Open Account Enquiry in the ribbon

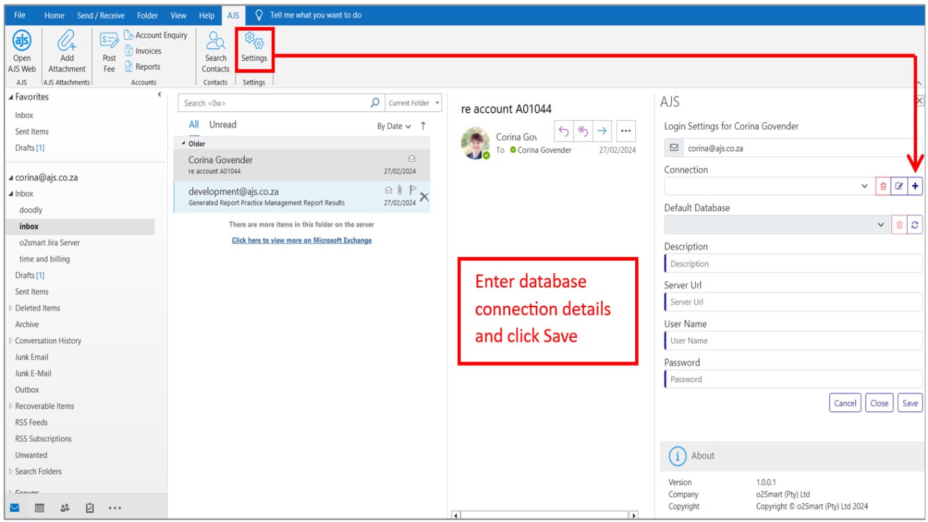click(156, 35)
